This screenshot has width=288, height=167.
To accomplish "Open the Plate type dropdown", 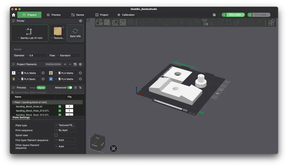I will pos(65,125).
